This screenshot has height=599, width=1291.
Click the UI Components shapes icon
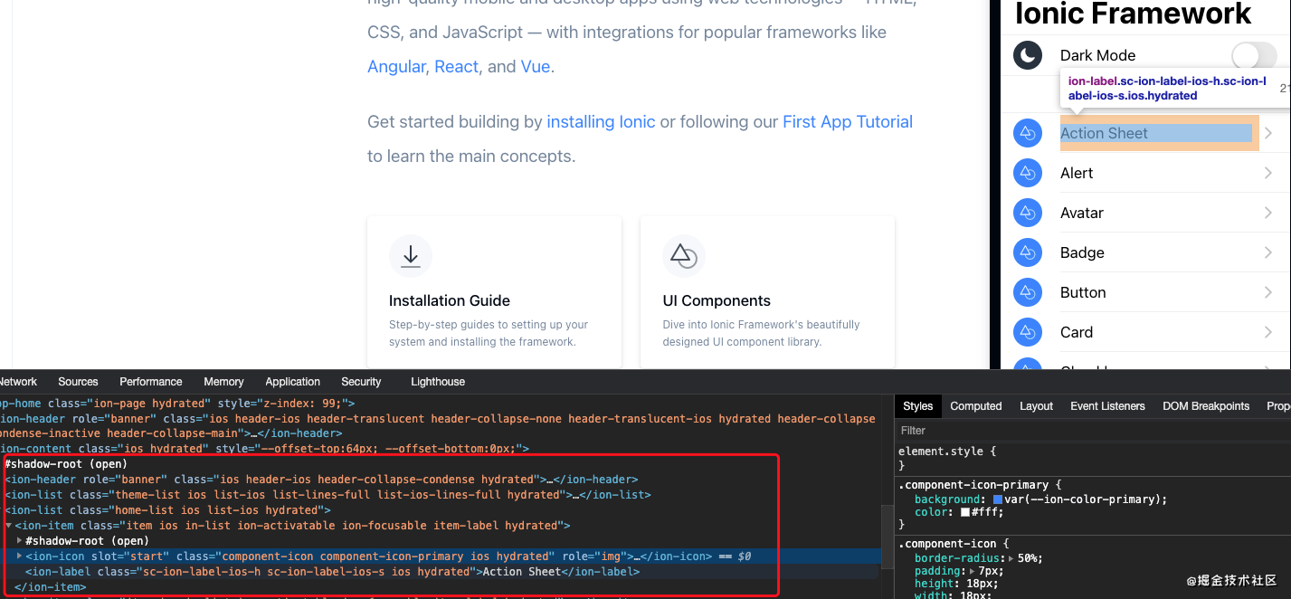click(684, 256)
